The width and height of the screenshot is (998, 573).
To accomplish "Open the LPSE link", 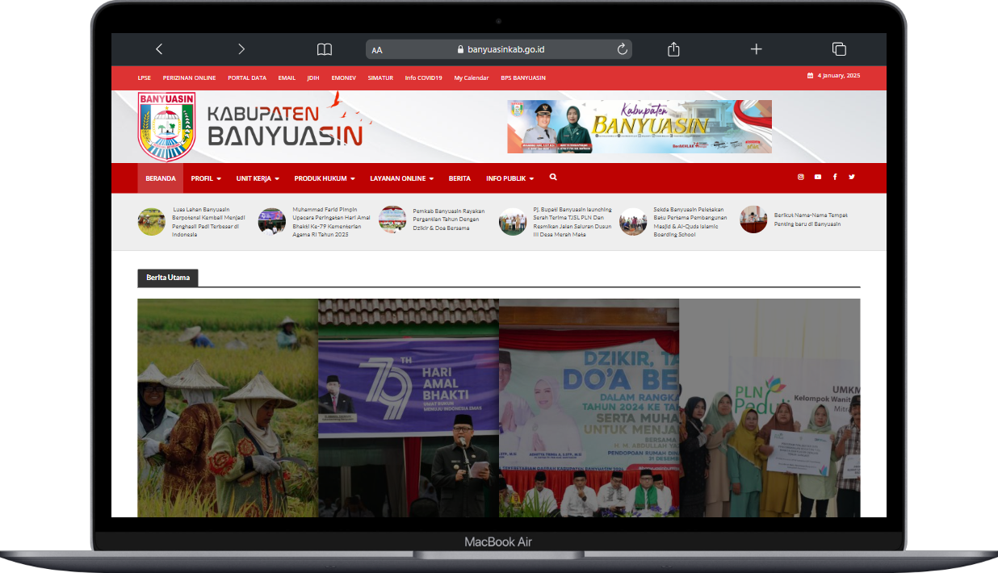I will coord(145,78).
